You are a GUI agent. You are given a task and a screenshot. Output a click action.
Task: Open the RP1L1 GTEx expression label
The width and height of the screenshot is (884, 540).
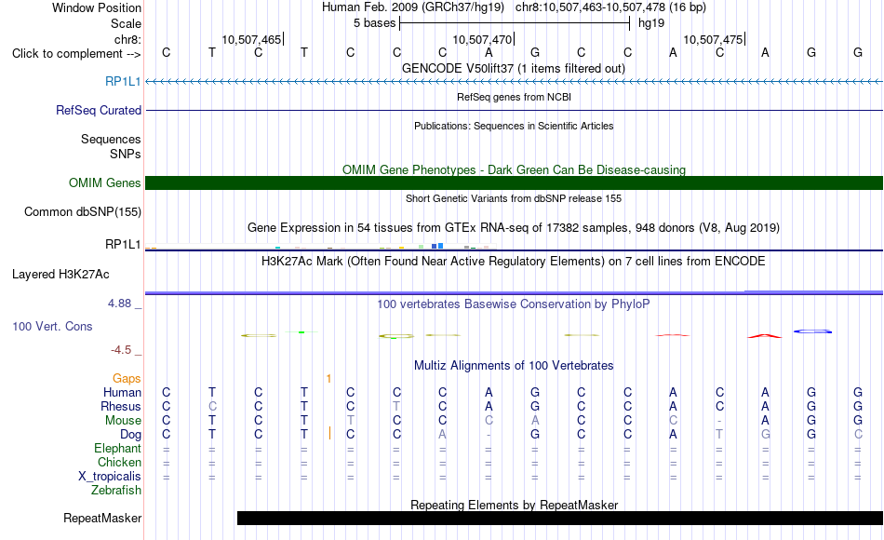tap(123, 244)
